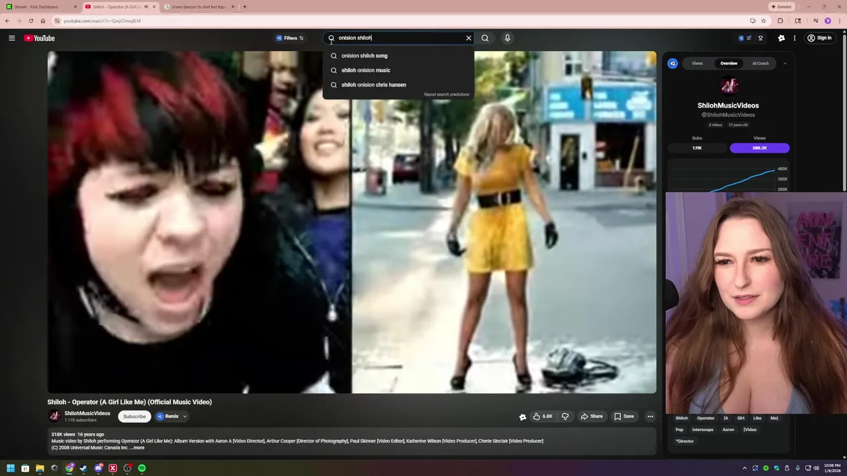
Task: Open the channel avatar in vidIQ panel
Action: 729,86
